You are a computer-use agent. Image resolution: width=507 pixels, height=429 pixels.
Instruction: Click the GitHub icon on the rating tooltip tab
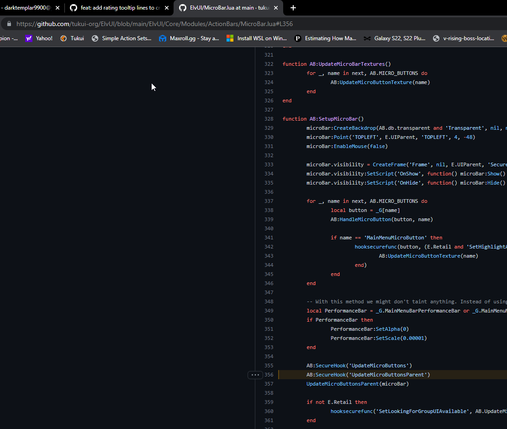click(x=73, y=8)
